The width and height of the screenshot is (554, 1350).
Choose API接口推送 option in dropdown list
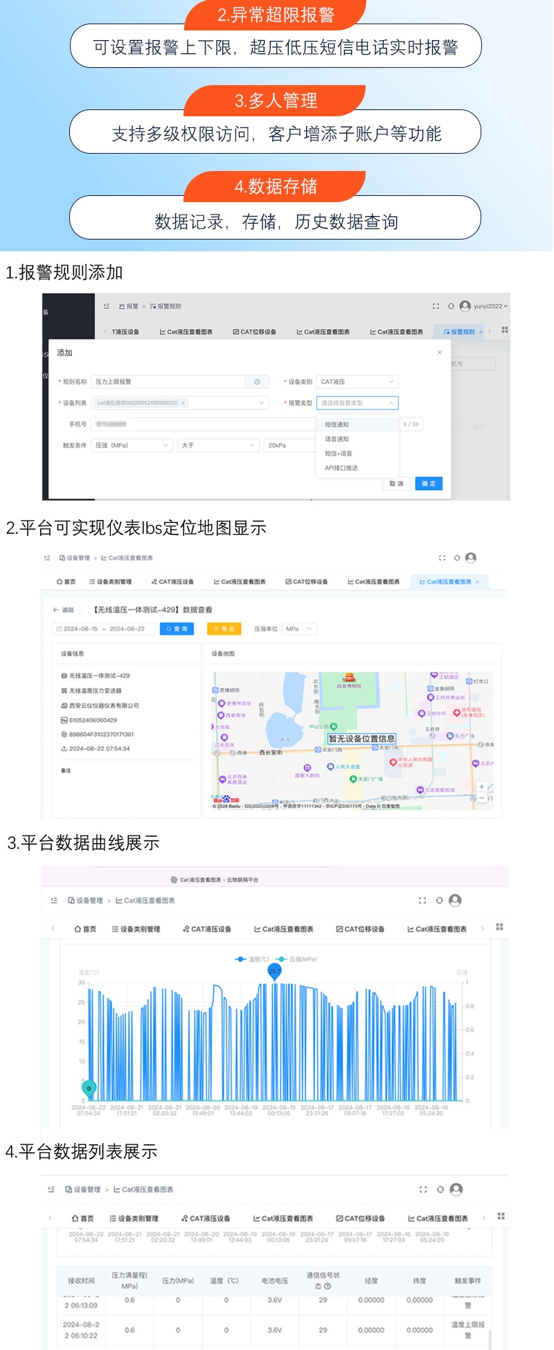point(341,468)
